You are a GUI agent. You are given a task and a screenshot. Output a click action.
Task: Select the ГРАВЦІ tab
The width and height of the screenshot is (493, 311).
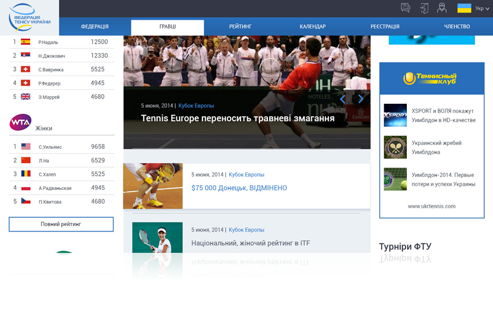(x=168, y=28)
